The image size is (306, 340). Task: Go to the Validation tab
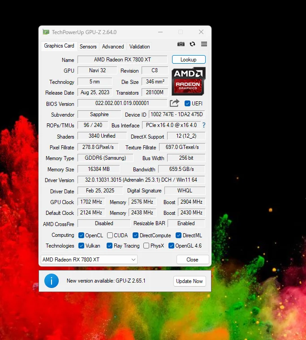pos(139,47)
